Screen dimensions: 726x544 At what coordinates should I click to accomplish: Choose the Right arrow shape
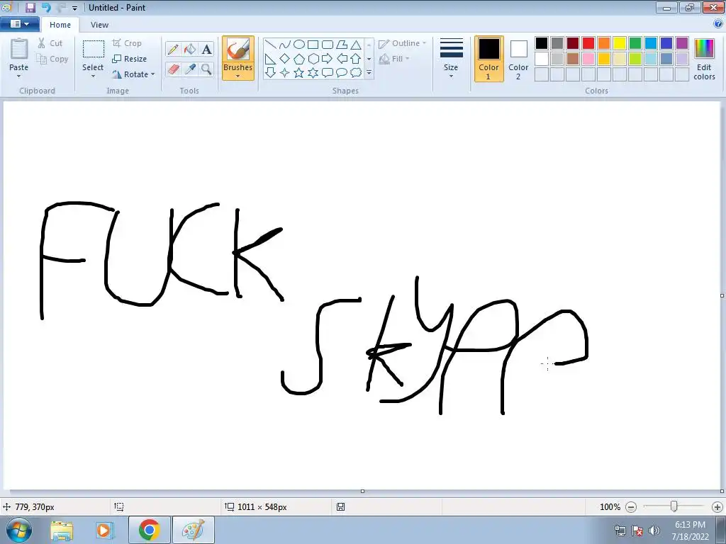pos(328,59)
